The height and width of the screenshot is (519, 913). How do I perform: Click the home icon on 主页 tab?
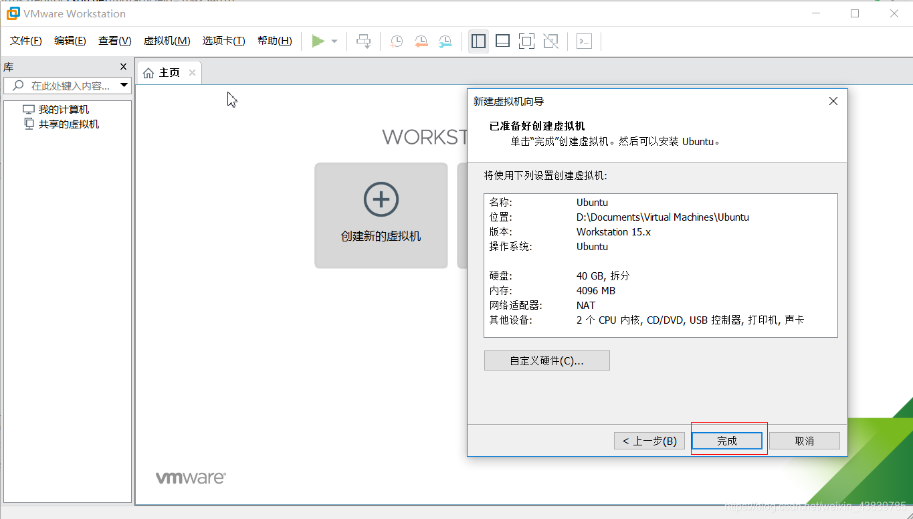[148, 73]
